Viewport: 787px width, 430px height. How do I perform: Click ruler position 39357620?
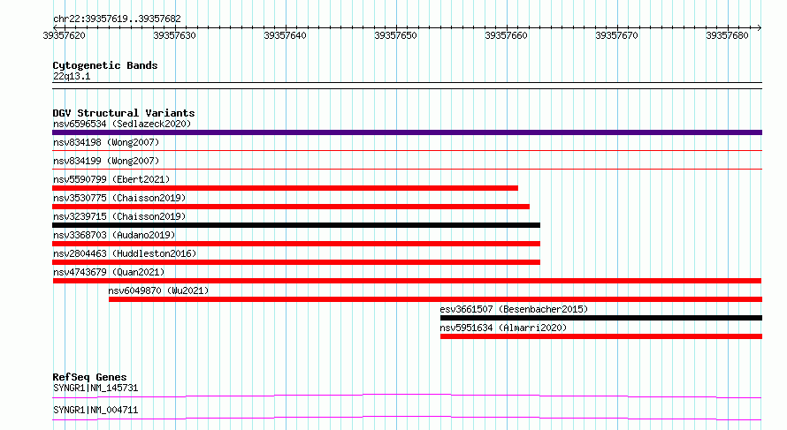point(65,35)
